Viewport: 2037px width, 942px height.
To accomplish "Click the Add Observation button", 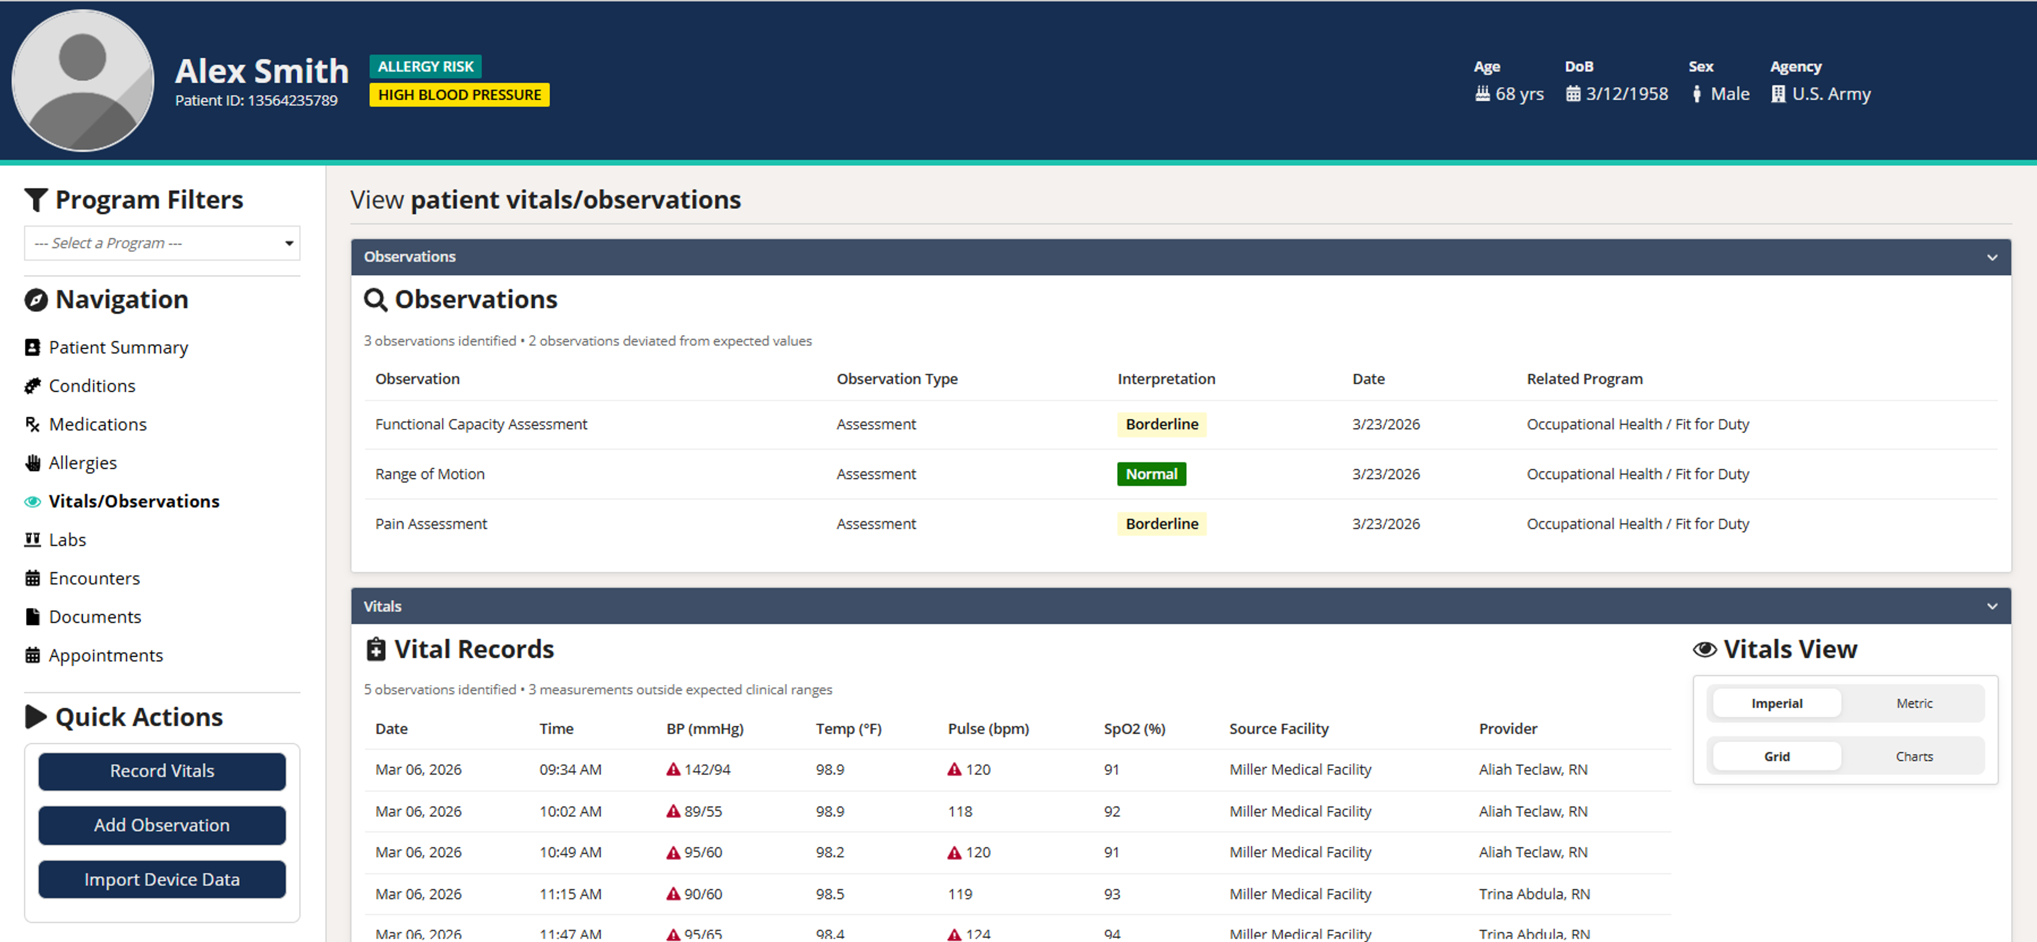I will coord(162,826).
